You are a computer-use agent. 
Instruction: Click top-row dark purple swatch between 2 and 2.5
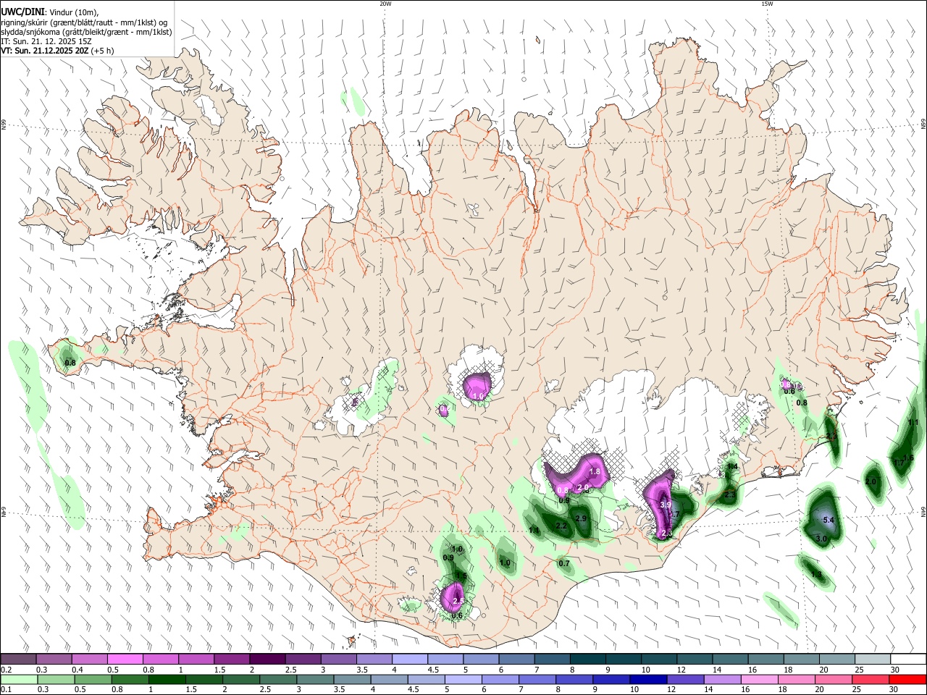pos(267,660)
